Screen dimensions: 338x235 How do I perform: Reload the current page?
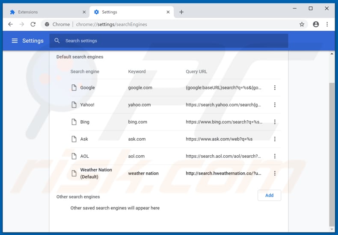pos(33,24)
